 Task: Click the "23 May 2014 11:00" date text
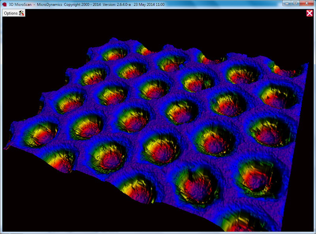pyautogui.click(x=149, y=4)
